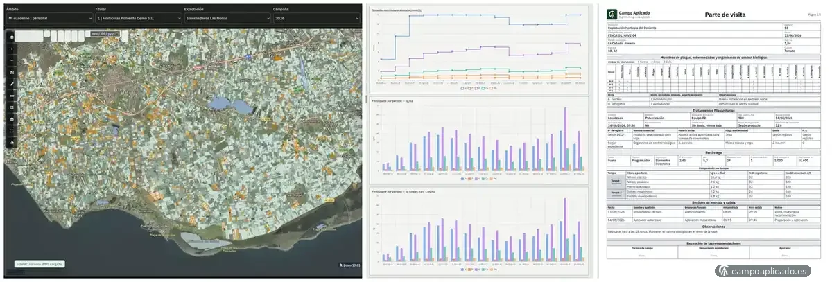Click the mm/dd/yyyy date field
Screen dimensions: 832x282
tap(105, 33)
